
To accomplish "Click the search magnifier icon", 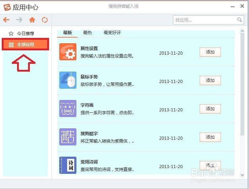I will click(239, 20).
